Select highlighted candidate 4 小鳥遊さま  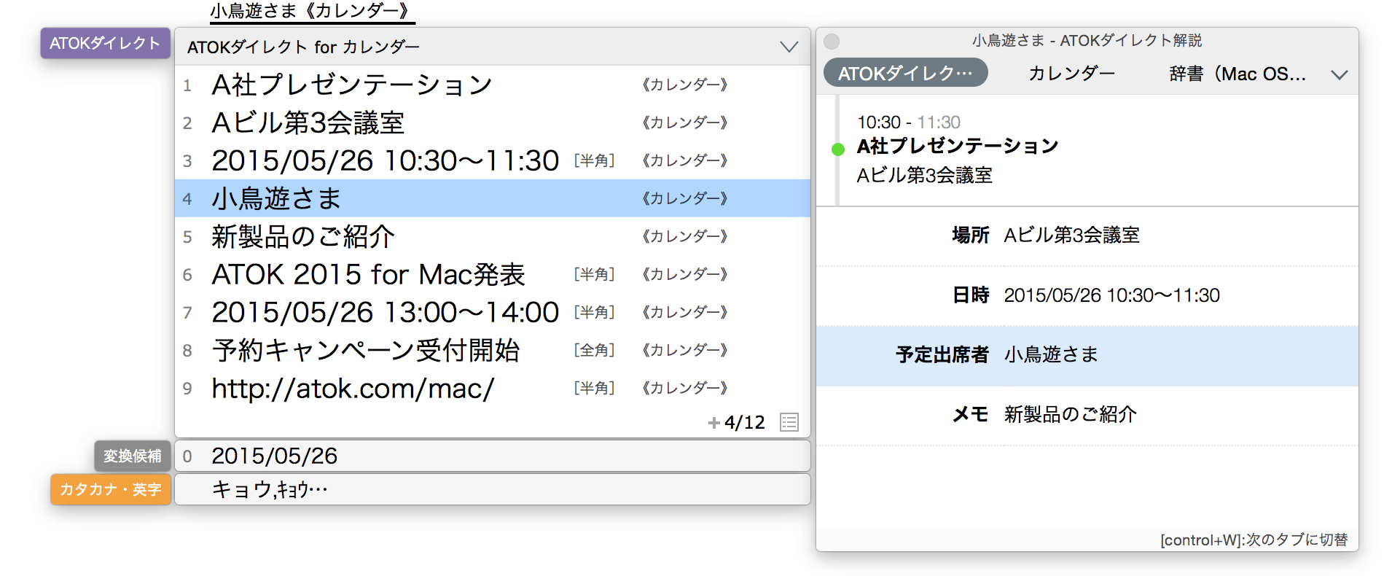493,198
